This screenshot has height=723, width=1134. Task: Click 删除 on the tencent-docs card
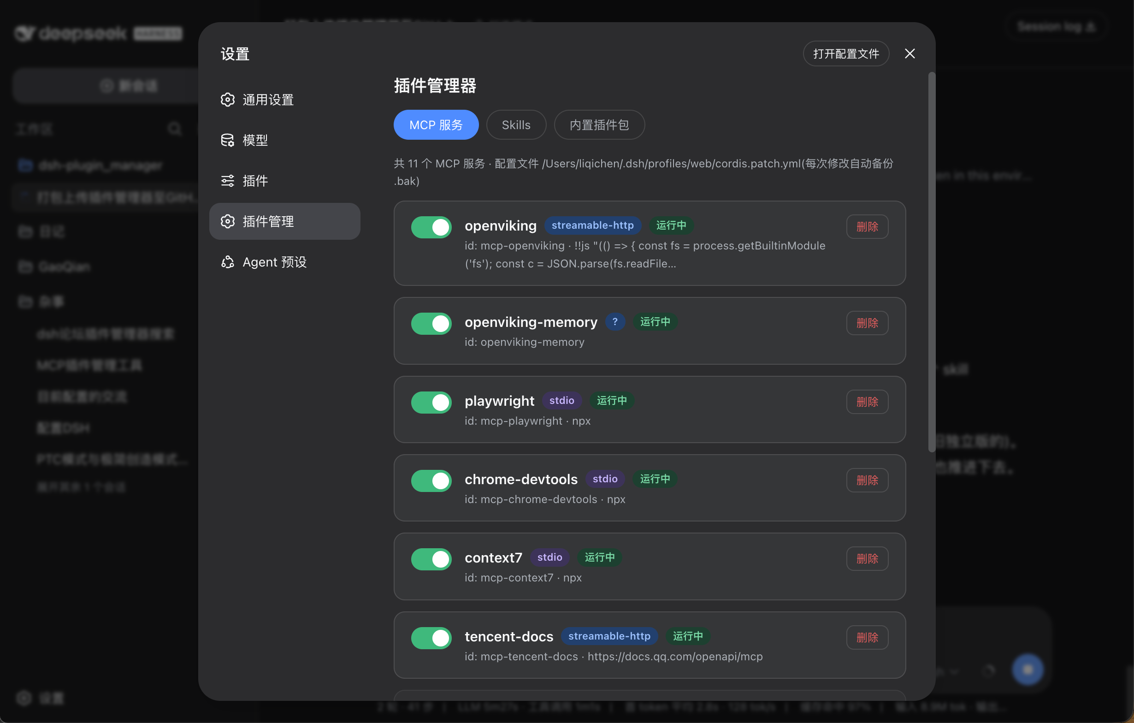867,637
